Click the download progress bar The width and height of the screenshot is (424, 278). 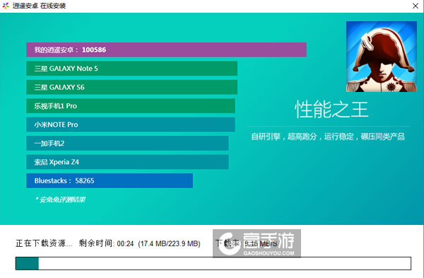[x=213, y=263]
